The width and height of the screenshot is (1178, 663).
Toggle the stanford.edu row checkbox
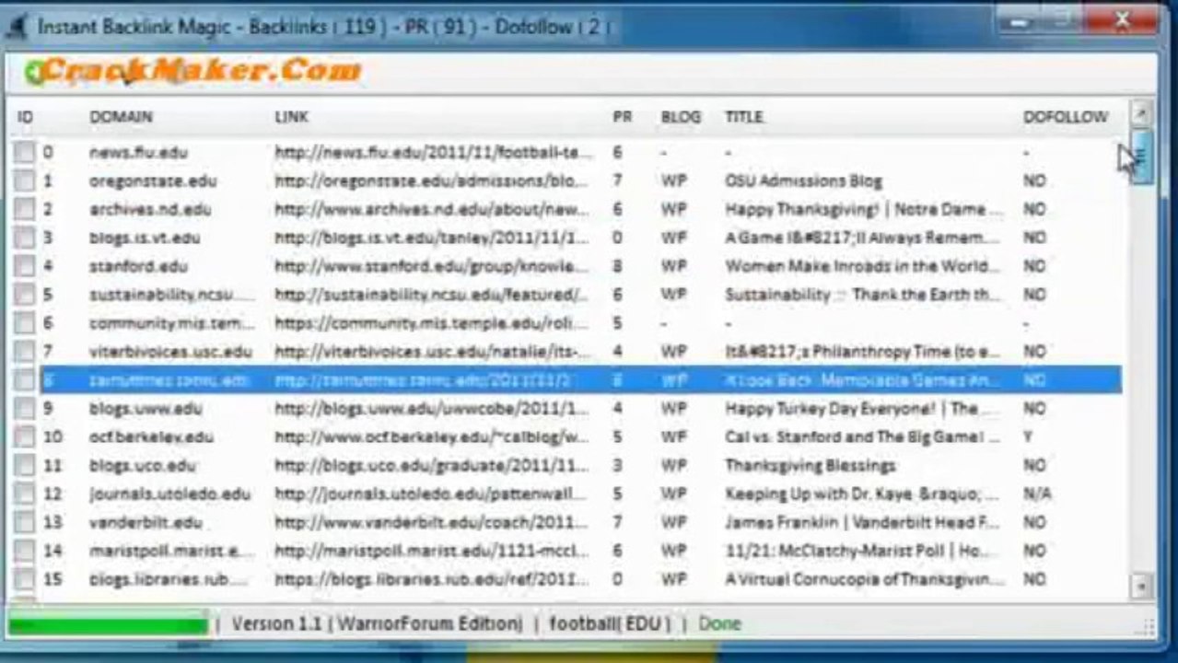24,266
